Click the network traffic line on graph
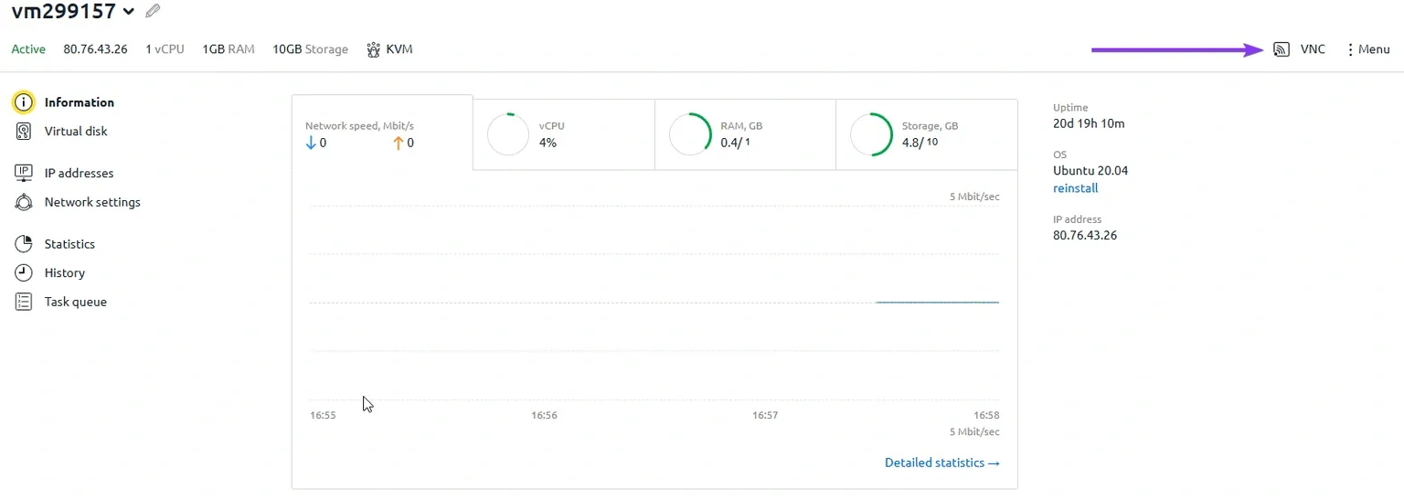 (937, 302)
